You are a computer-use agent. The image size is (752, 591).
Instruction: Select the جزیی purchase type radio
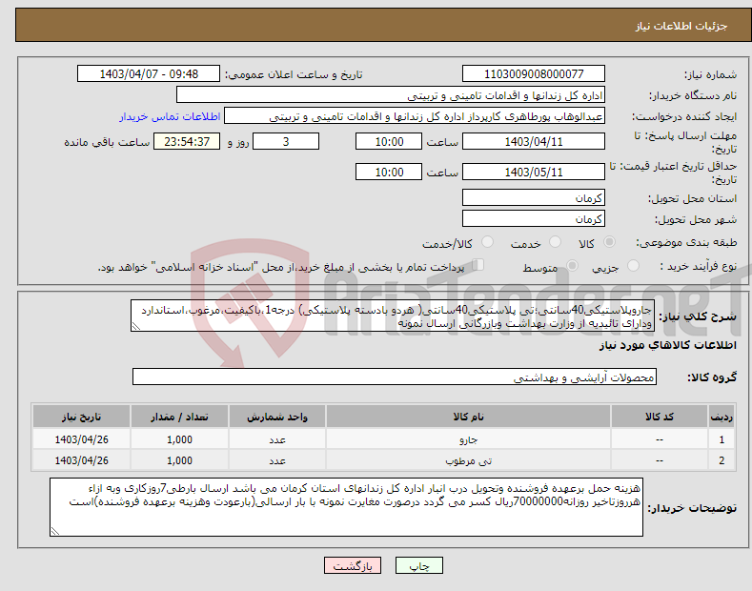[x=633, y=266]
